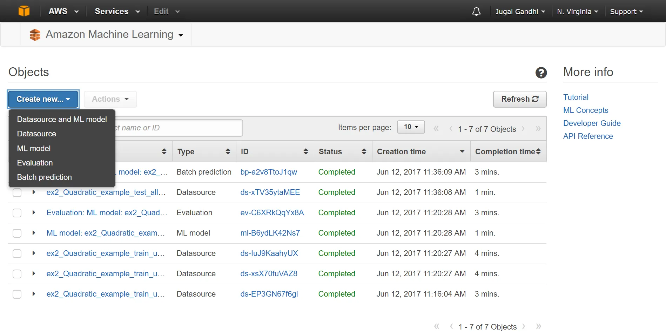Choose Datasource and ML model menu entry

62,119
